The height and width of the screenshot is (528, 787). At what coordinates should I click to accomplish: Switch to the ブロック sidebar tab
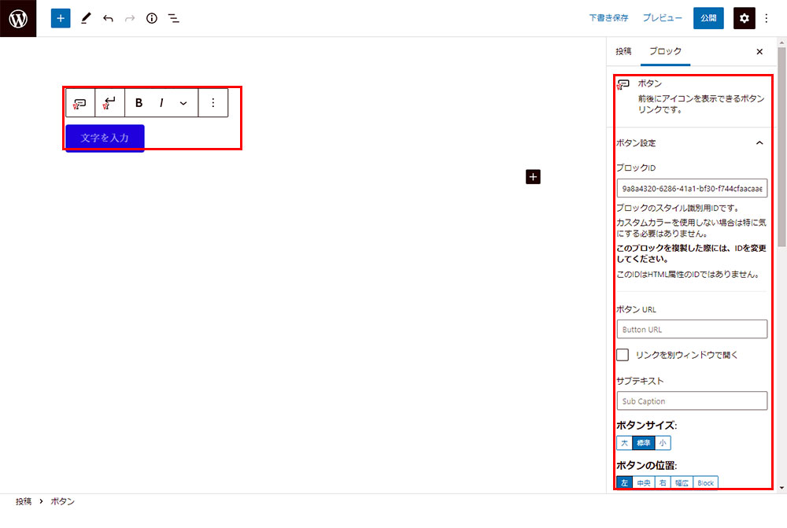[x=665, y=51]
